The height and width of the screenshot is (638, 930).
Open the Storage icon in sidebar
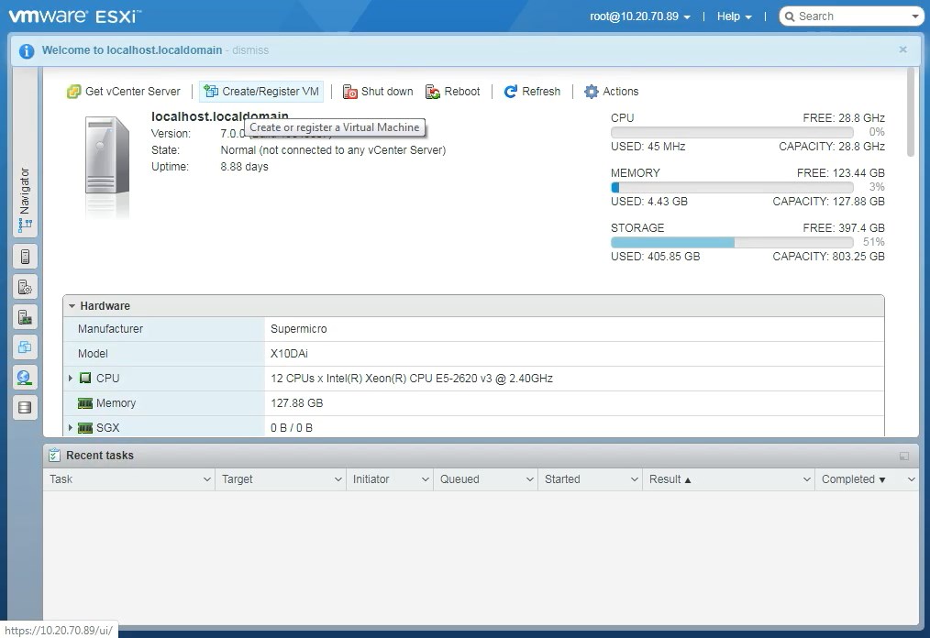(25, 407)
